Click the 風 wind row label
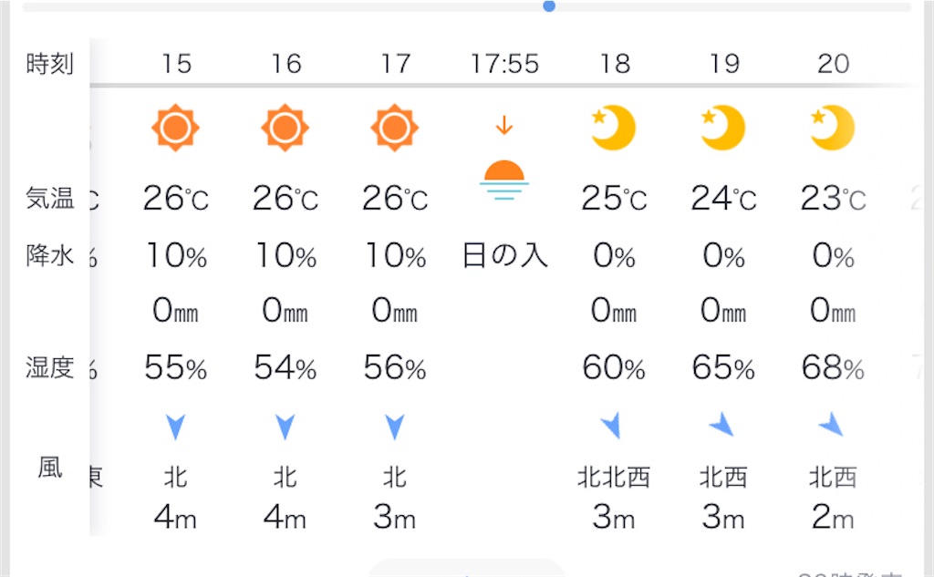The image size is (934, 577). tap(50, 467)
